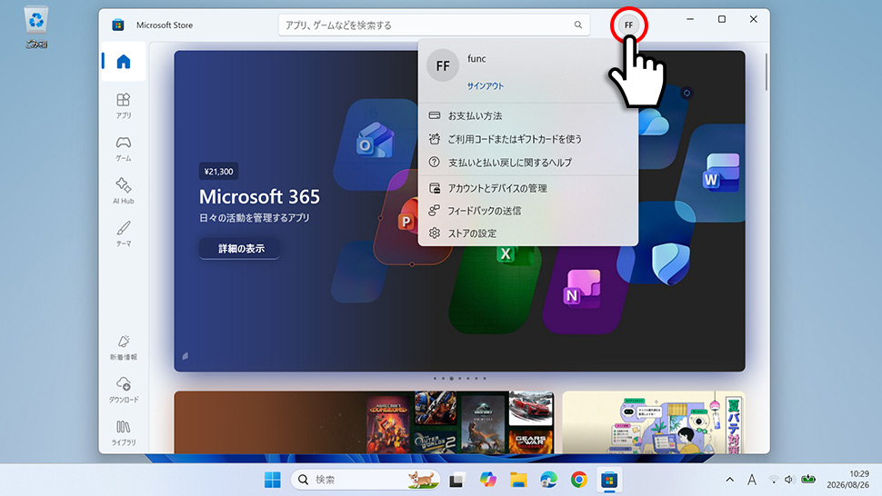Click the OneDrive cloud icon in banner
This screenshot has height=496, width=882.
click(654, 122)
